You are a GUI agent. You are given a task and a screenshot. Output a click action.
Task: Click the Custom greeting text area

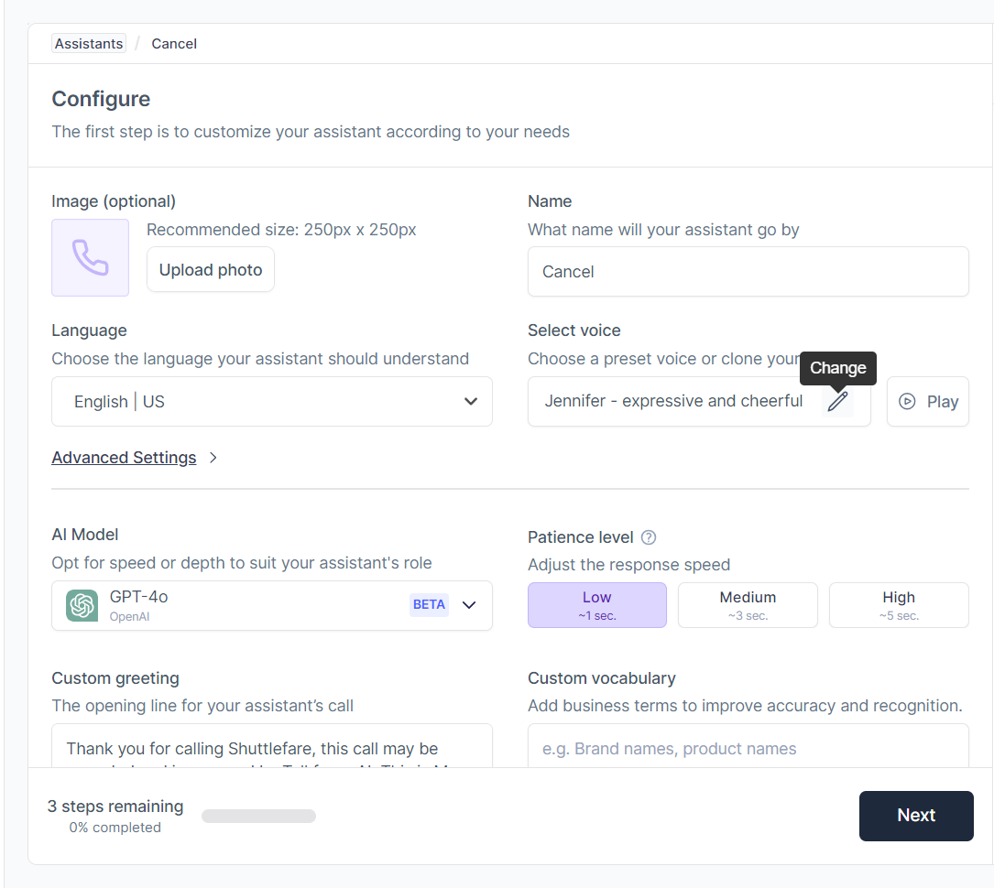pos(272,747)
